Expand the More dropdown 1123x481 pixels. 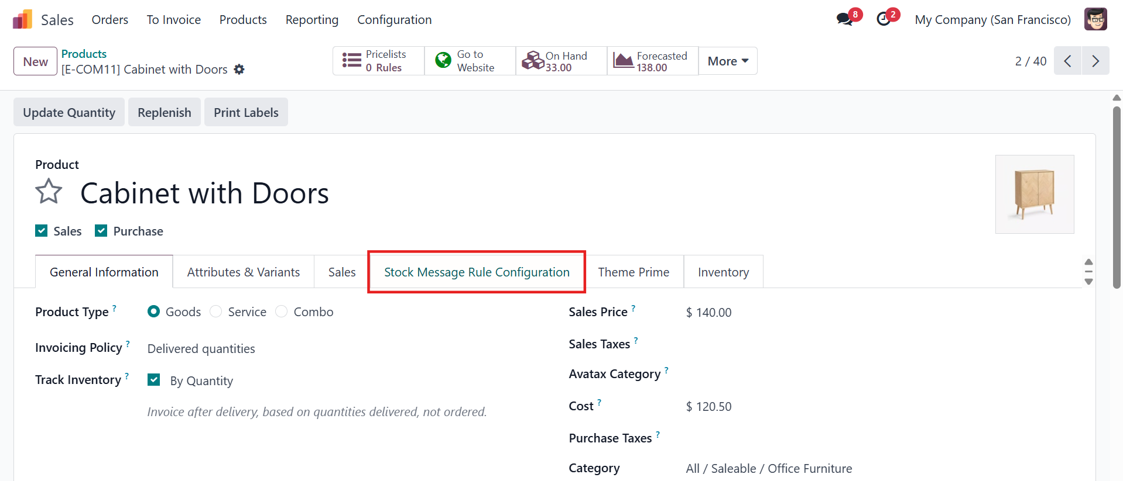(x=728, y=61)
